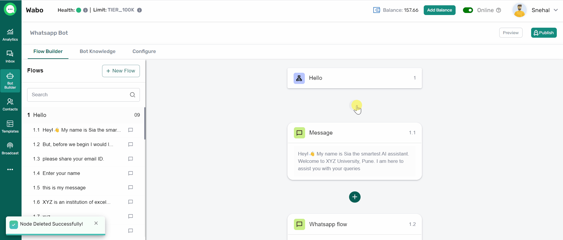Viewport: 563px width, 240px height.
Task: Open Broadcast in the sidebar
Action: click(10, 148)
